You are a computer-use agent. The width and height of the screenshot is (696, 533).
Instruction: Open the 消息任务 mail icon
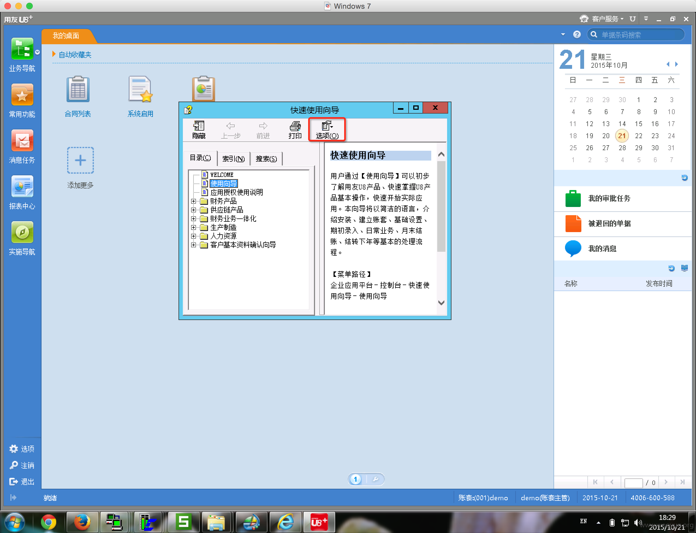(22, 141)
